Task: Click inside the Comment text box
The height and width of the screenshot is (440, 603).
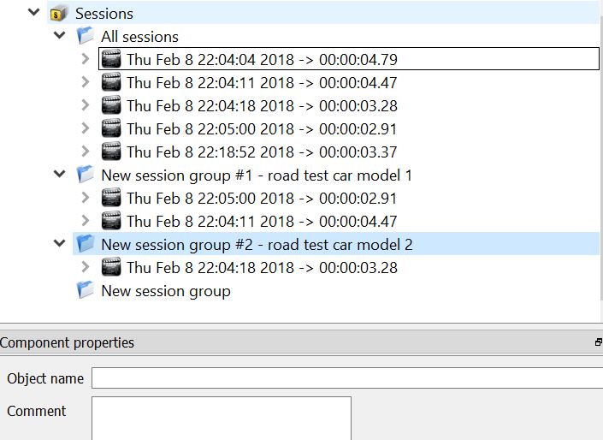Action: point(222,419)
